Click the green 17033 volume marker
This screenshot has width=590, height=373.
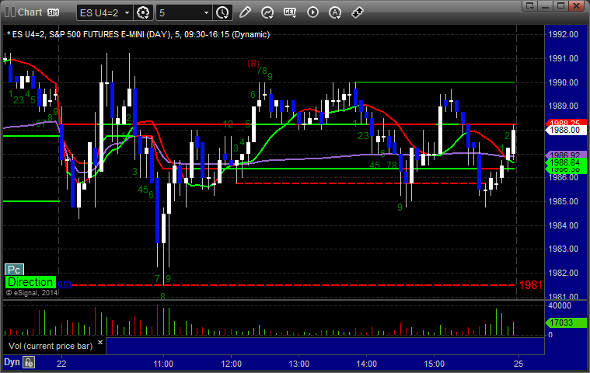tap(566, 322)
